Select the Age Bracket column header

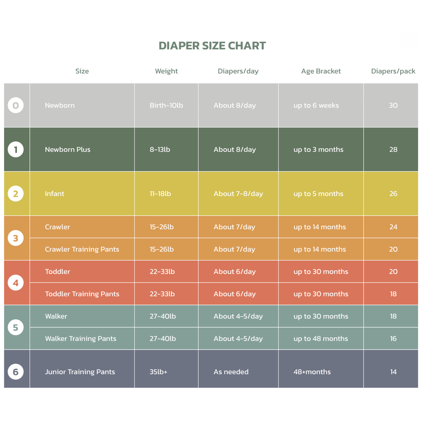pos(321,71)
